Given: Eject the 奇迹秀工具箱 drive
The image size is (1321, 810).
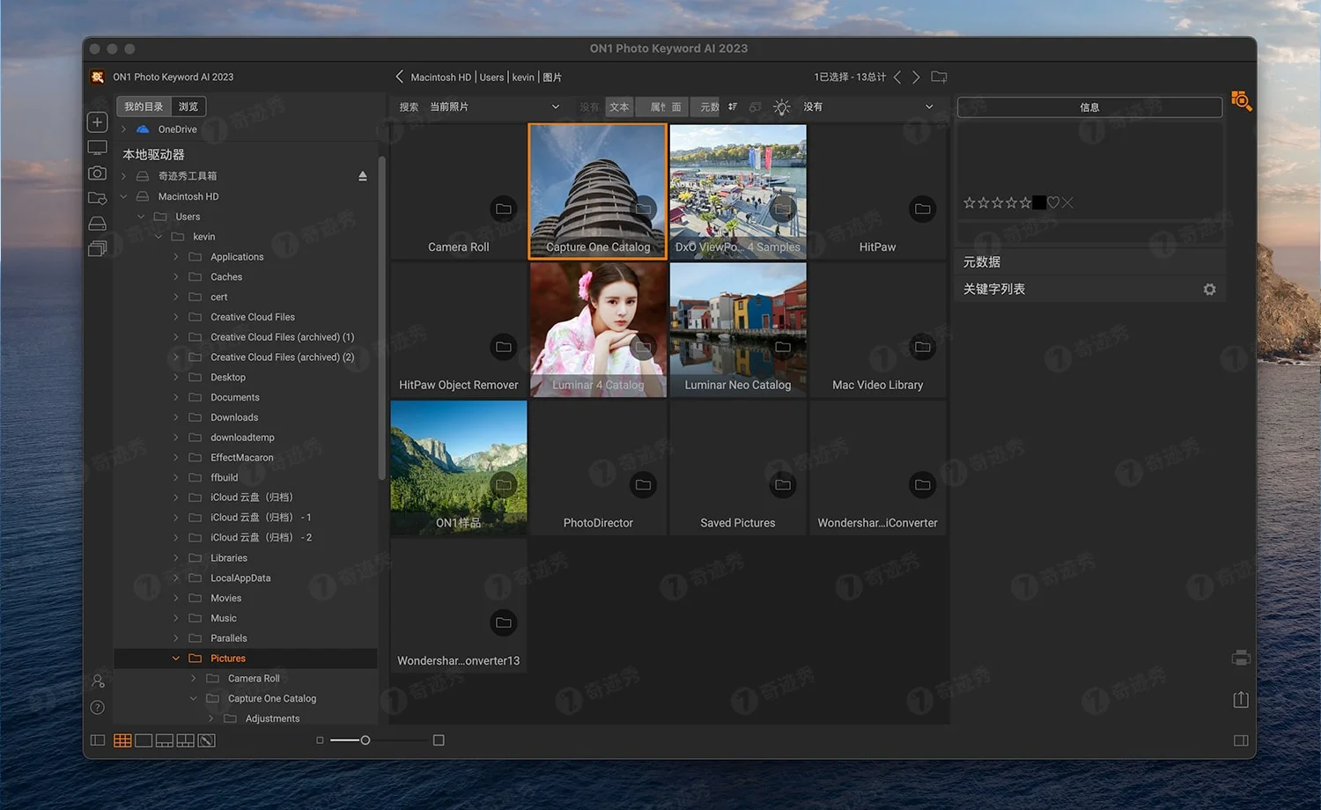Looking at the screenshot, I should (x=362, y=175).
